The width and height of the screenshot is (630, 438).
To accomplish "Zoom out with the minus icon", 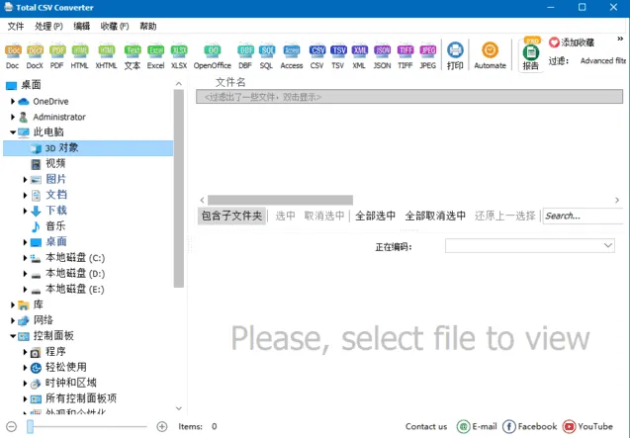I will pyautogui.click(x=12, y=426).
